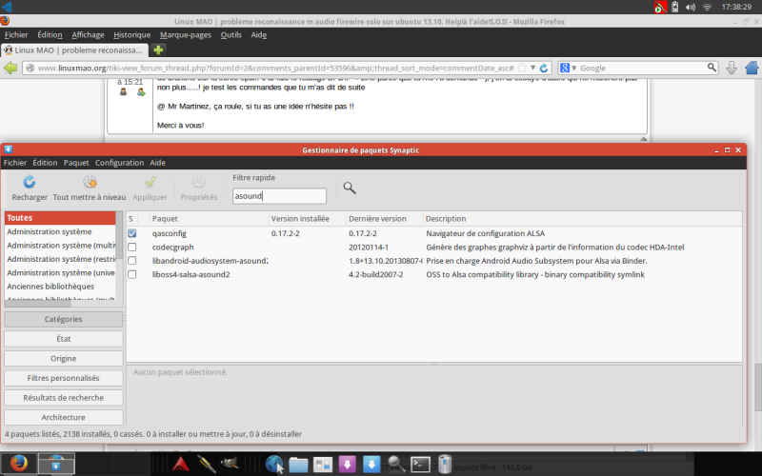Click the Filtres personnalisés button
This screenshot has width=762, height=476.
click(63, 378)
